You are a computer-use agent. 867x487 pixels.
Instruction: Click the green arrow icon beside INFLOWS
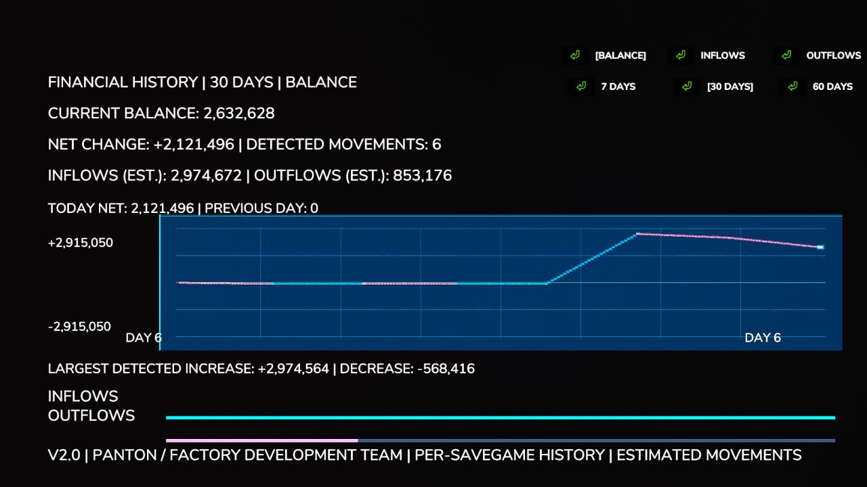[681, 55]
